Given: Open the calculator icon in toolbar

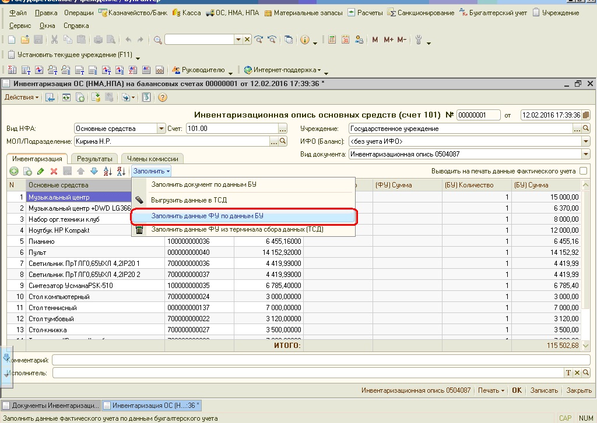Looking at the screenshot, I should 332,40.
